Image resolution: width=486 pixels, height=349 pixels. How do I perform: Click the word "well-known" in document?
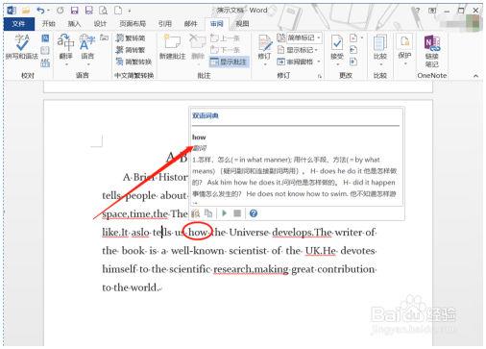coord(198,251)
